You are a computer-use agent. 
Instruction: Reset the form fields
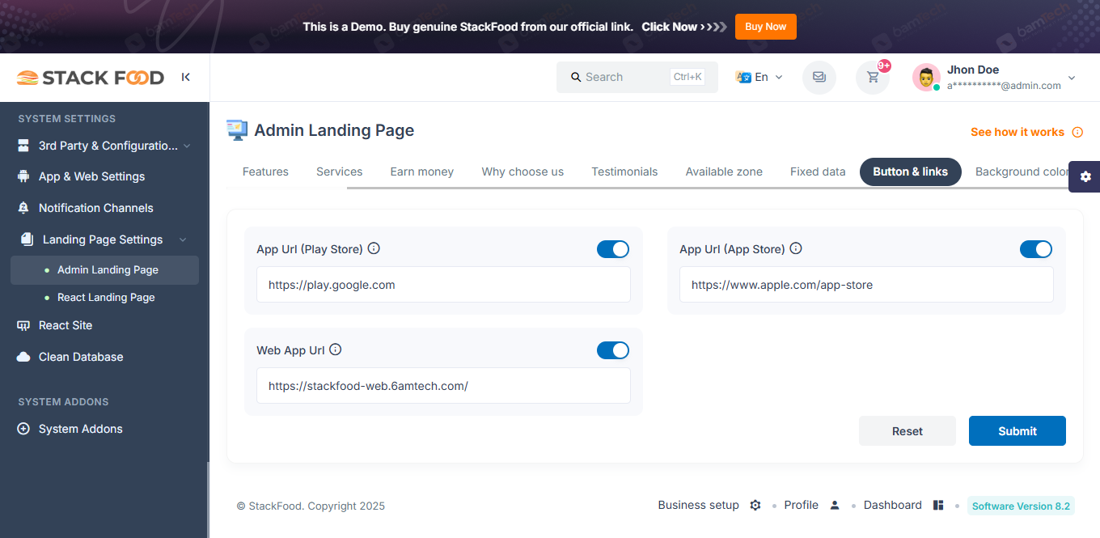coord(907,431)
